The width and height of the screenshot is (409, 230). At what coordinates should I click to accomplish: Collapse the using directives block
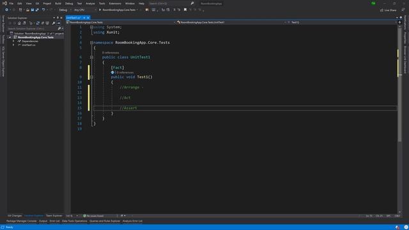point(91,27)
